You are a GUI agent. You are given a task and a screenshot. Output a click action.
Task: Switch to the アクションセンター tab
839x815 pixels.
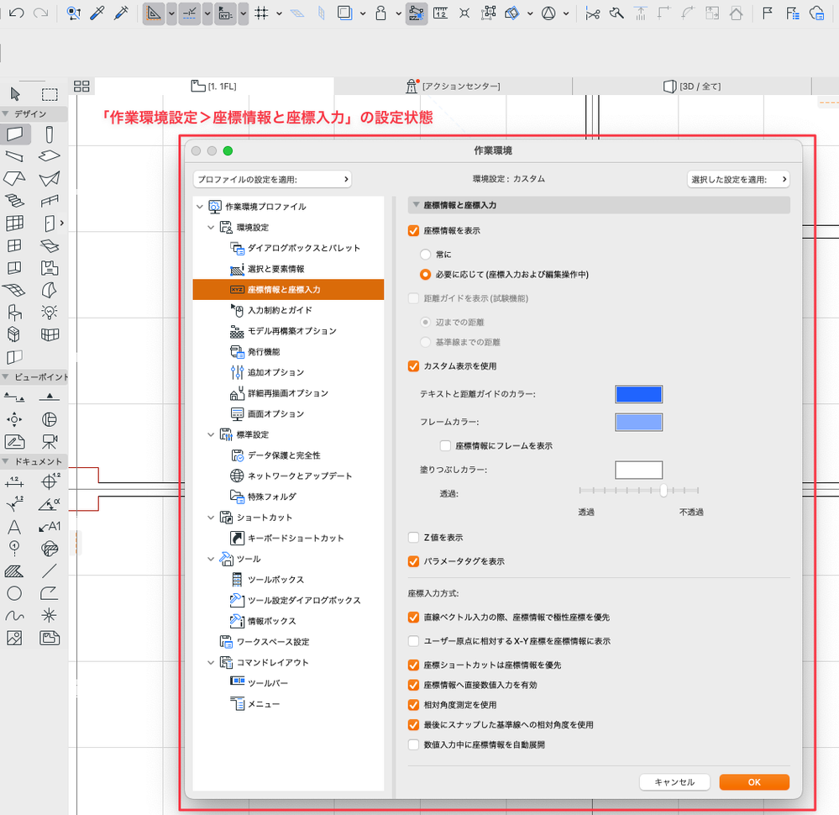pos(453,87)
